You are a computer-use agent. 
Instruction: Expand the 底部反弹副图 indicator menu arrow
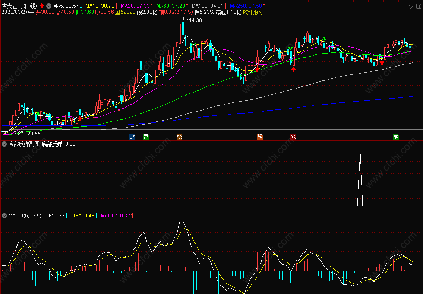coord(4,144)
